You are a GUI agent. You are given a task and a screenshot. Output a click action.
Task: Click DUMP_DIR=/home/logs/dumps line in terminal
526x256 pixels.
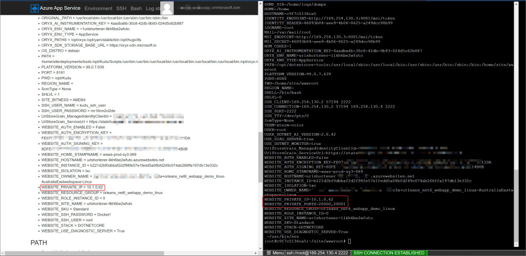coord(295,4)
